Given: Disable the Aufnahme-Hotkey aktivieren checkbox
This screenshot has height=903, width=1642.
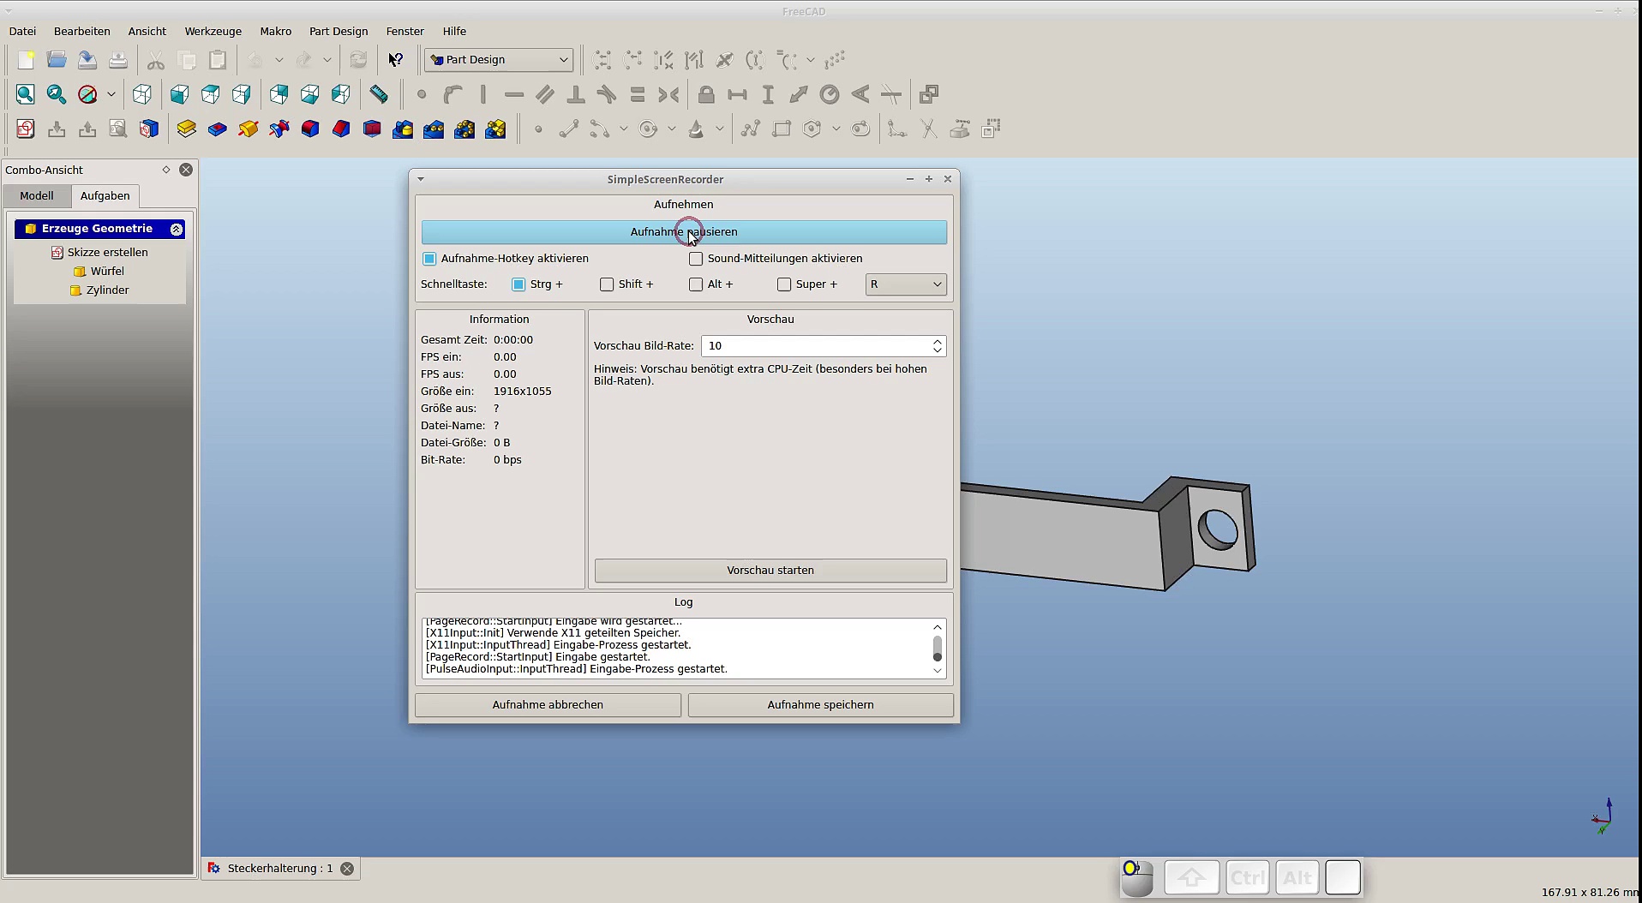Looking at the screenshot, I should (430, 259).
